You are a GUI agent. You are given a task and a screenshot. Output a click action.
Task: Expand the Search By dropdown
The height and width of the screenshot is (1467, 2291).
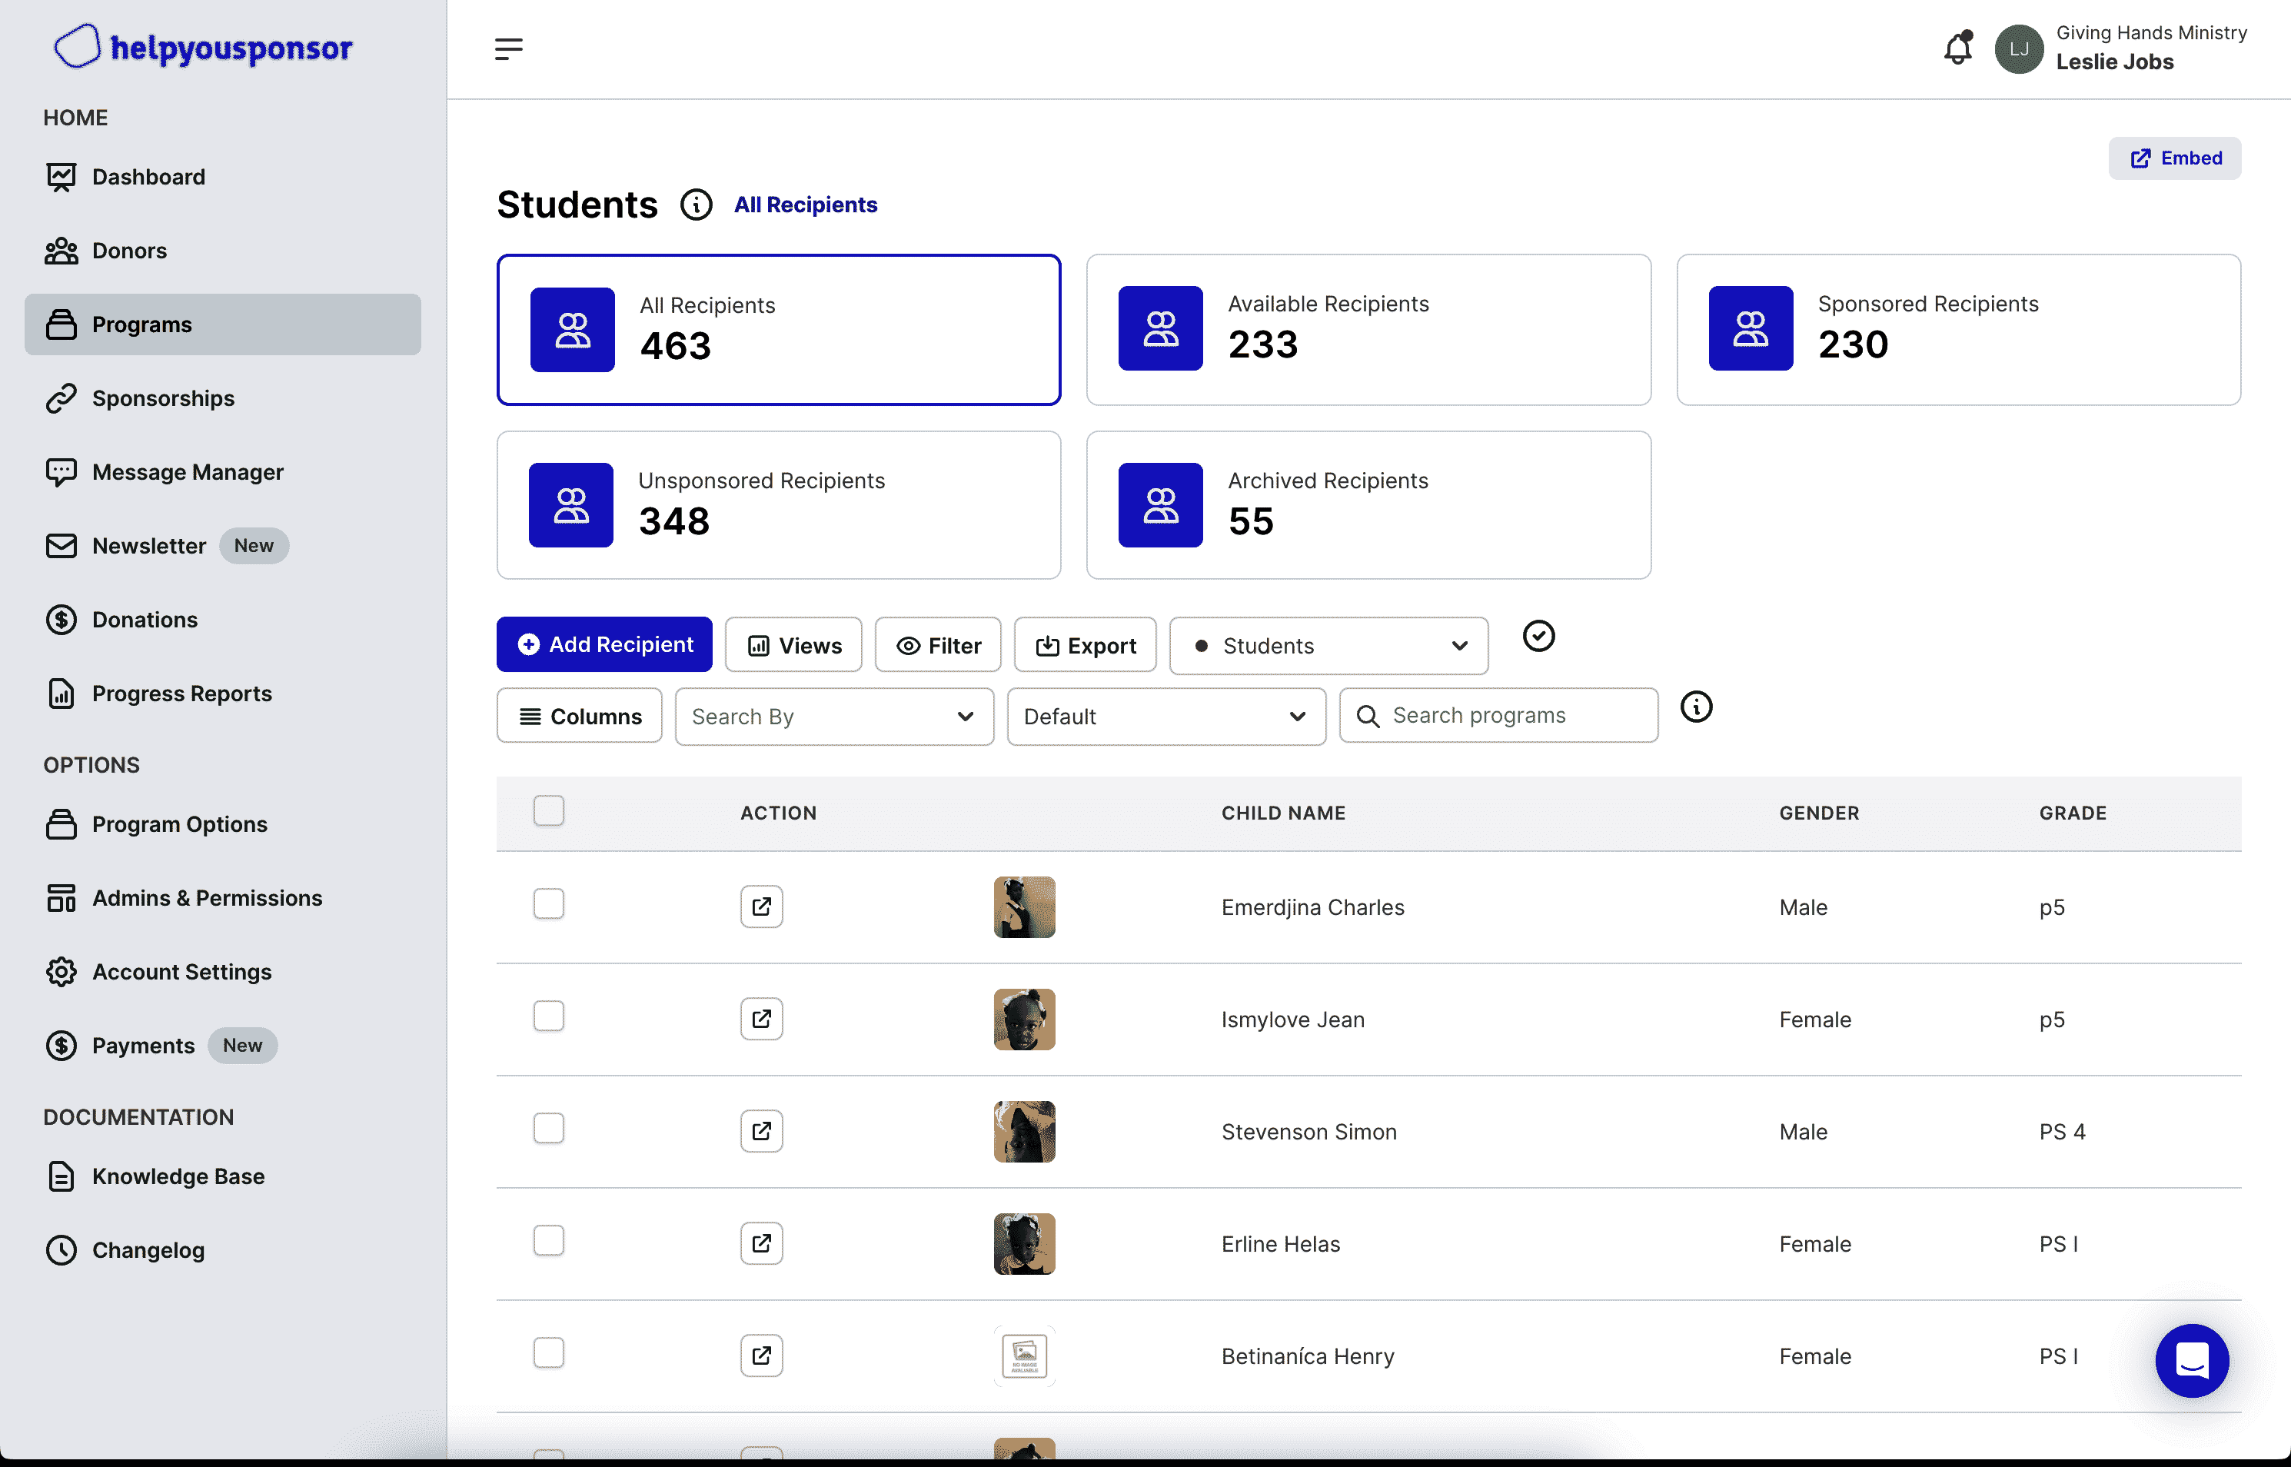[833, 717]
